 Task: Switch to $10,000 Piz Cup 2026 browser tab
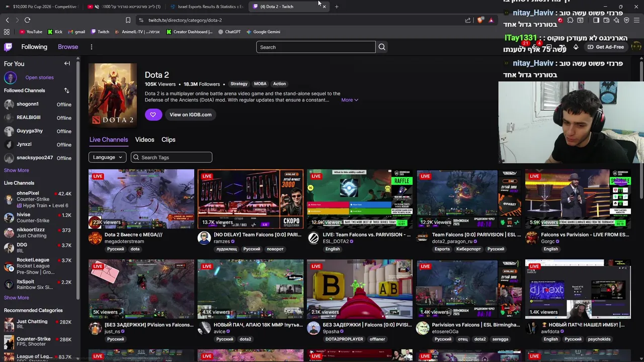tap(41, 7)
